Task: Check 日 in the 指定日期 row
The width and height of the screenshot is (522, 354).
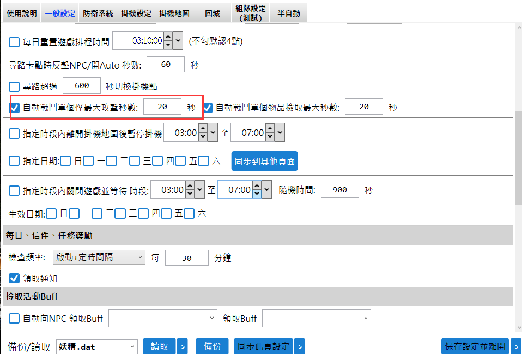Action: pos(65,161)
